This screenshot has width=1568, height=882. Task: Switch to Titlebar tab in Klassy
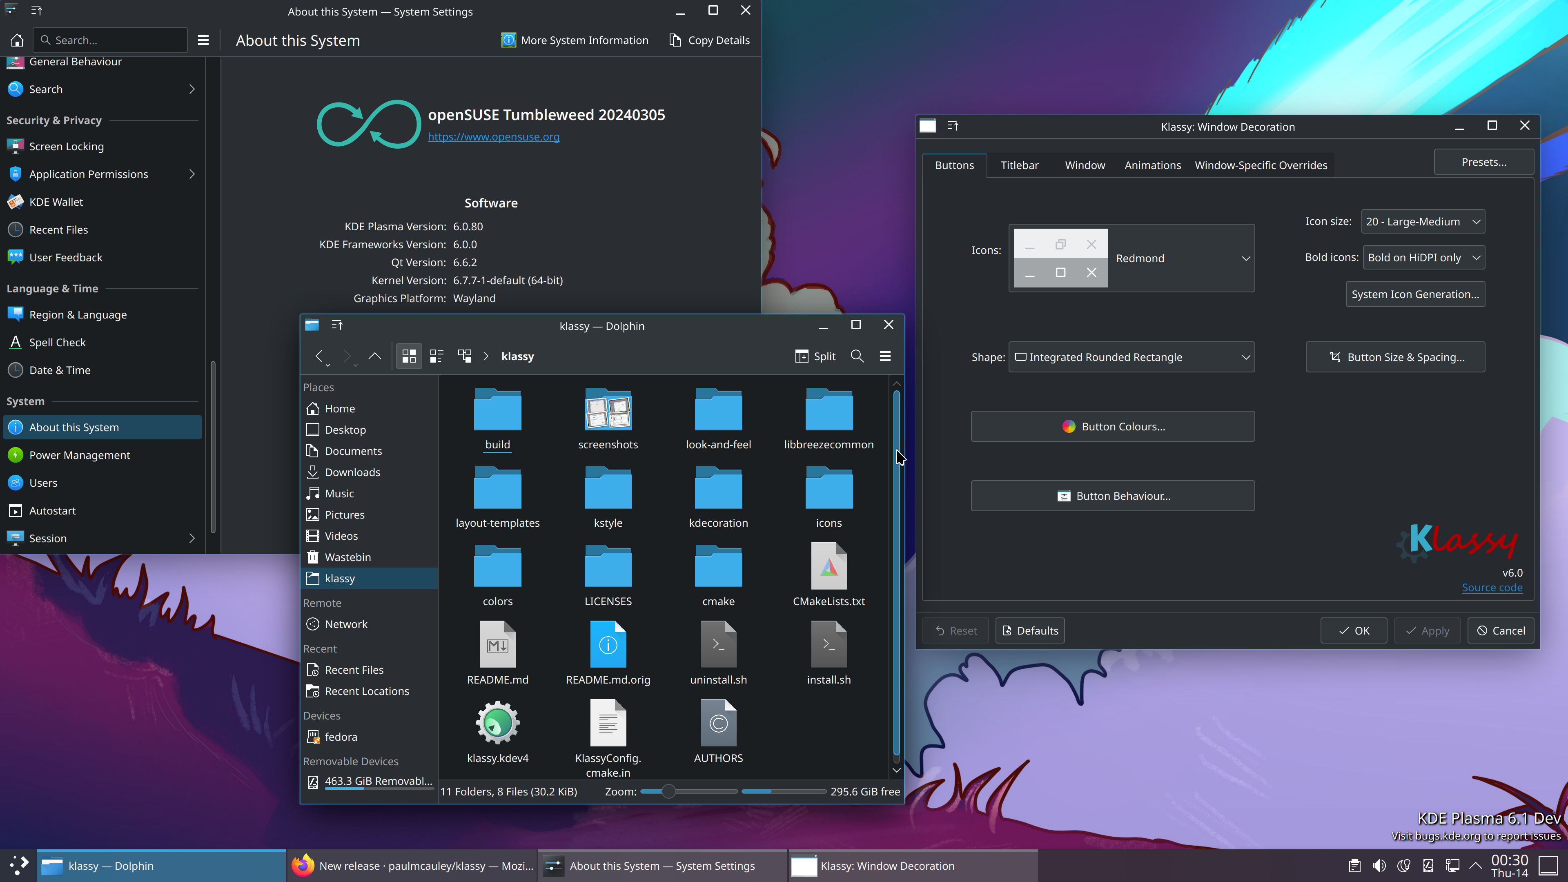[x=1020, y=165]
